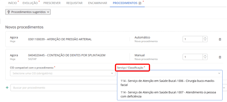This screenshot has width=227, height=102.
Task: Switch to the INÍCIO tab
Action: tap(12, 3)
